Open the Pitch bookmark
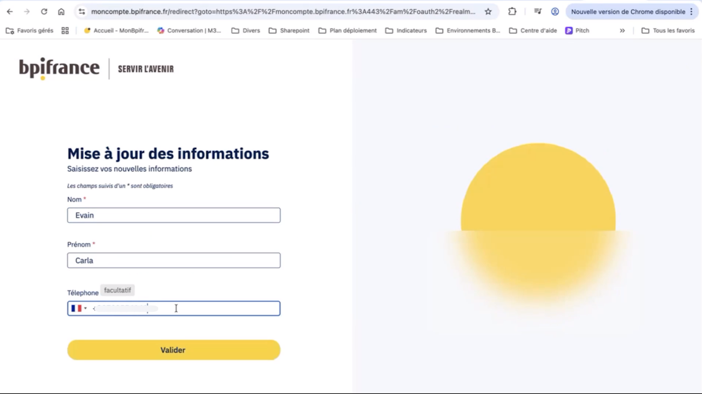 pos(577,31)
